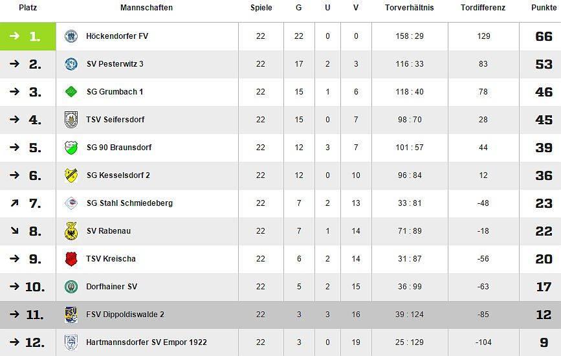Click the Tordifferenz column header
Screen dimensions: 561x356
[x=483, y=8]
